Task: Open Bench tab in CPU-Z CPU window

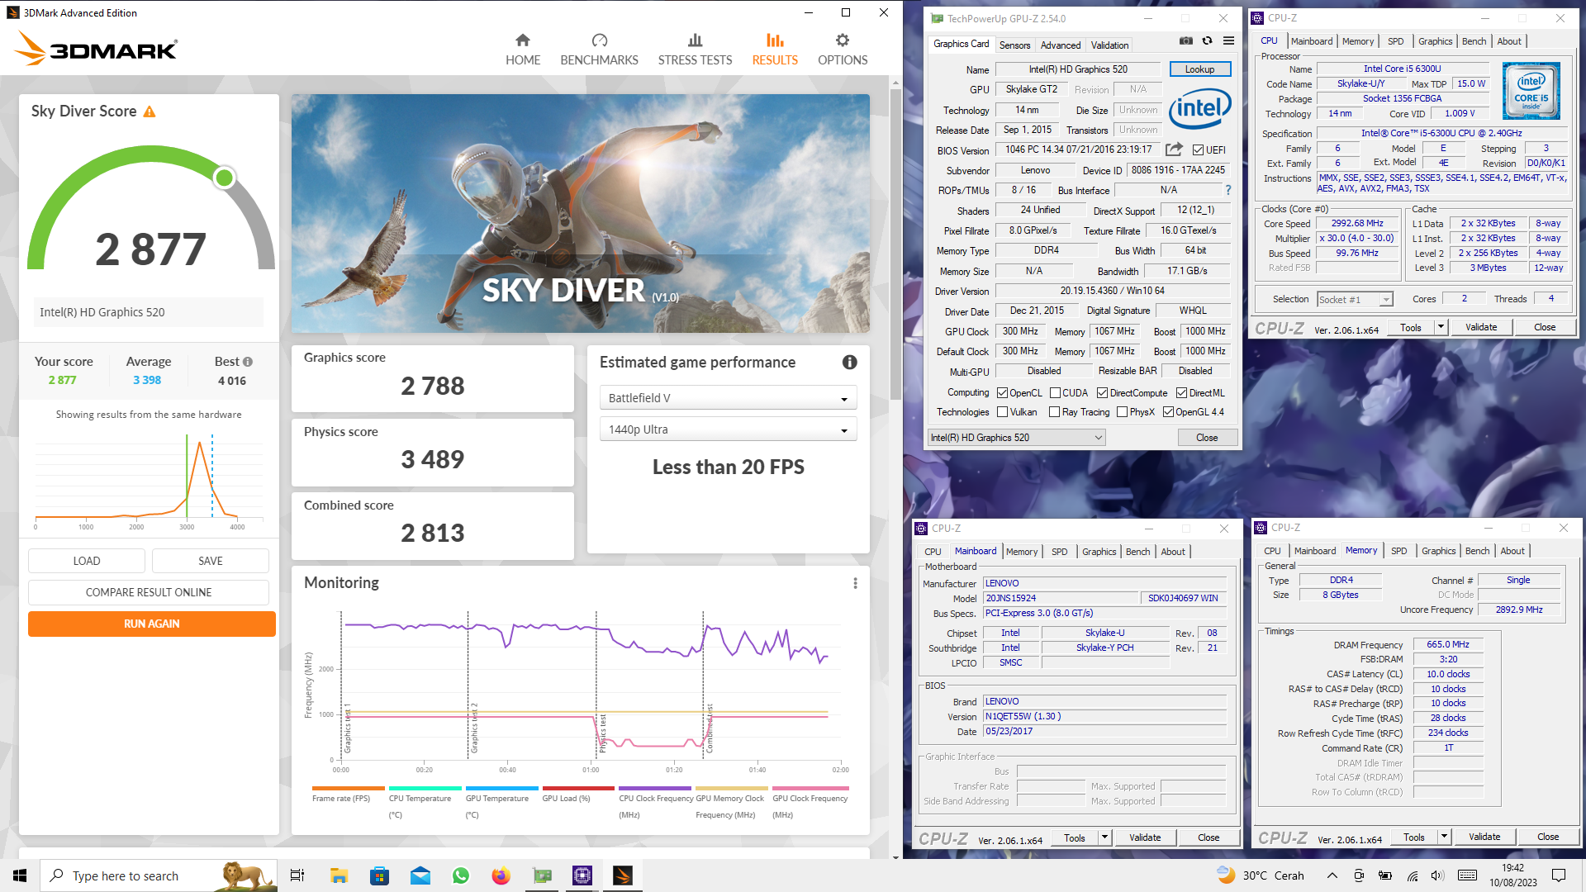Action: (x=1474, y=41)
